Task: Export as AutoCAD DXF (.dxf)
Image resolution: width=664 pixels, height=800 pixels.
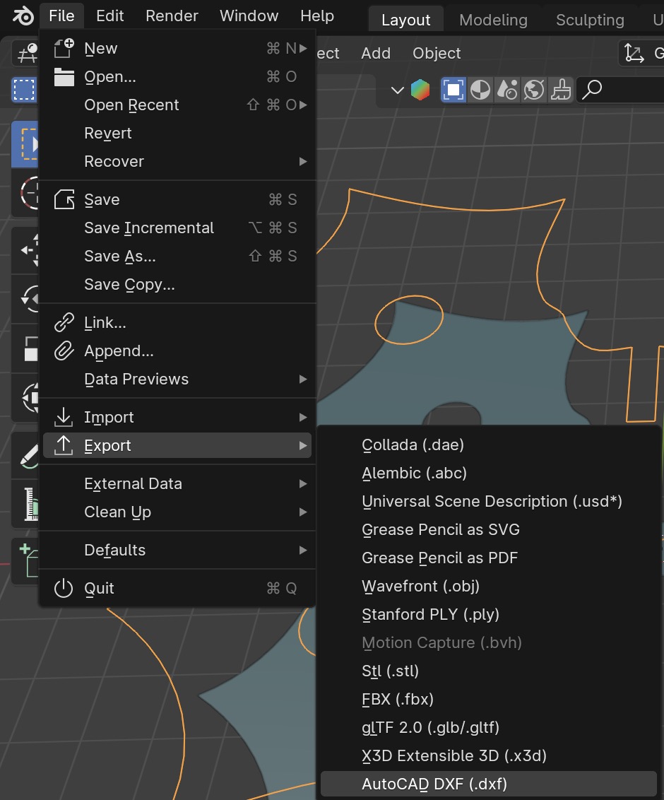Action: coord(489,784)
